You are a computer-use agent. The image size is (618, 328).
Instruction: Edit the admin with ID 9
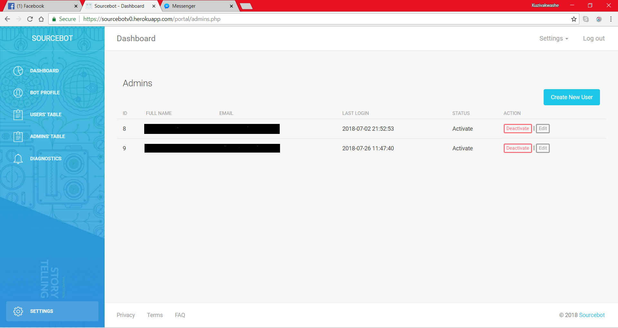click(x=543, y=148)
